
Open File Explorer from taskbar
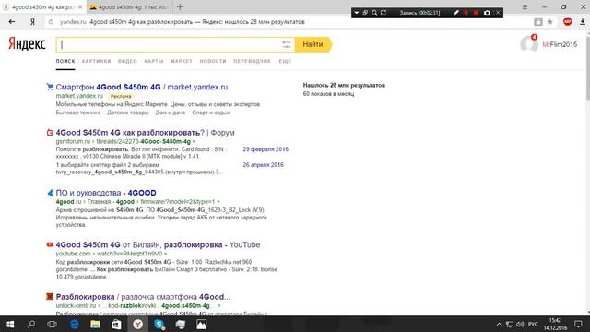pos(95,324)
